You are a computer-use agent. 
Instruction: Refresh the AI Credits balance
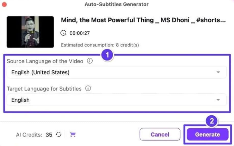[x=59, y=135]
